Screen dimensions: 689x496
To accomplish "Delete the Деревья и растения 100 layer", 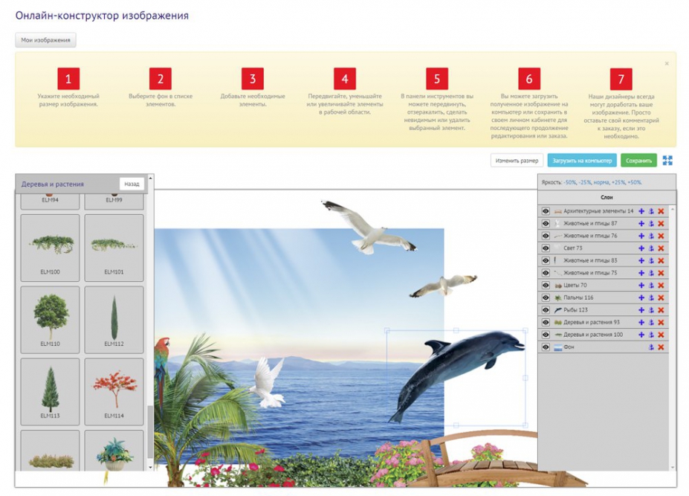I will point(661,334).
